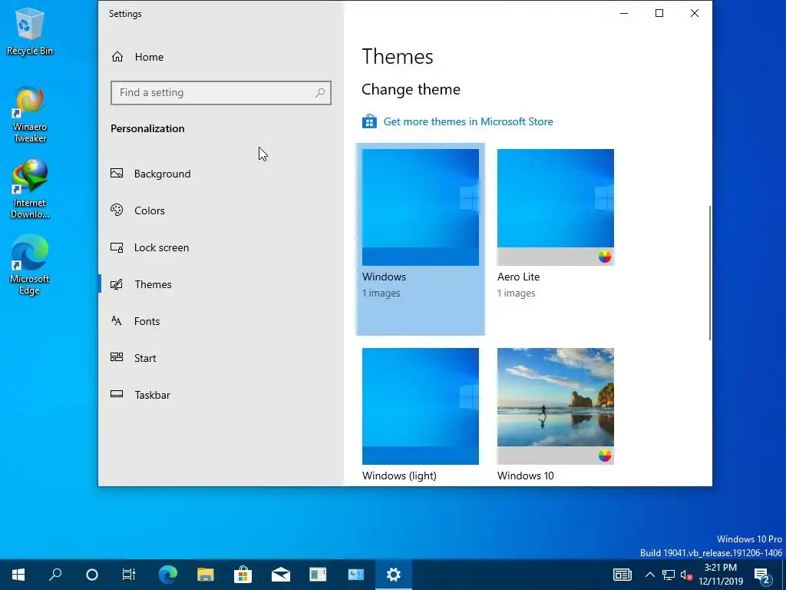This screenshot has width=786, height=590.
Task: Select Winaero Tweaker desktop shortcut
Action: pos(30,115)
